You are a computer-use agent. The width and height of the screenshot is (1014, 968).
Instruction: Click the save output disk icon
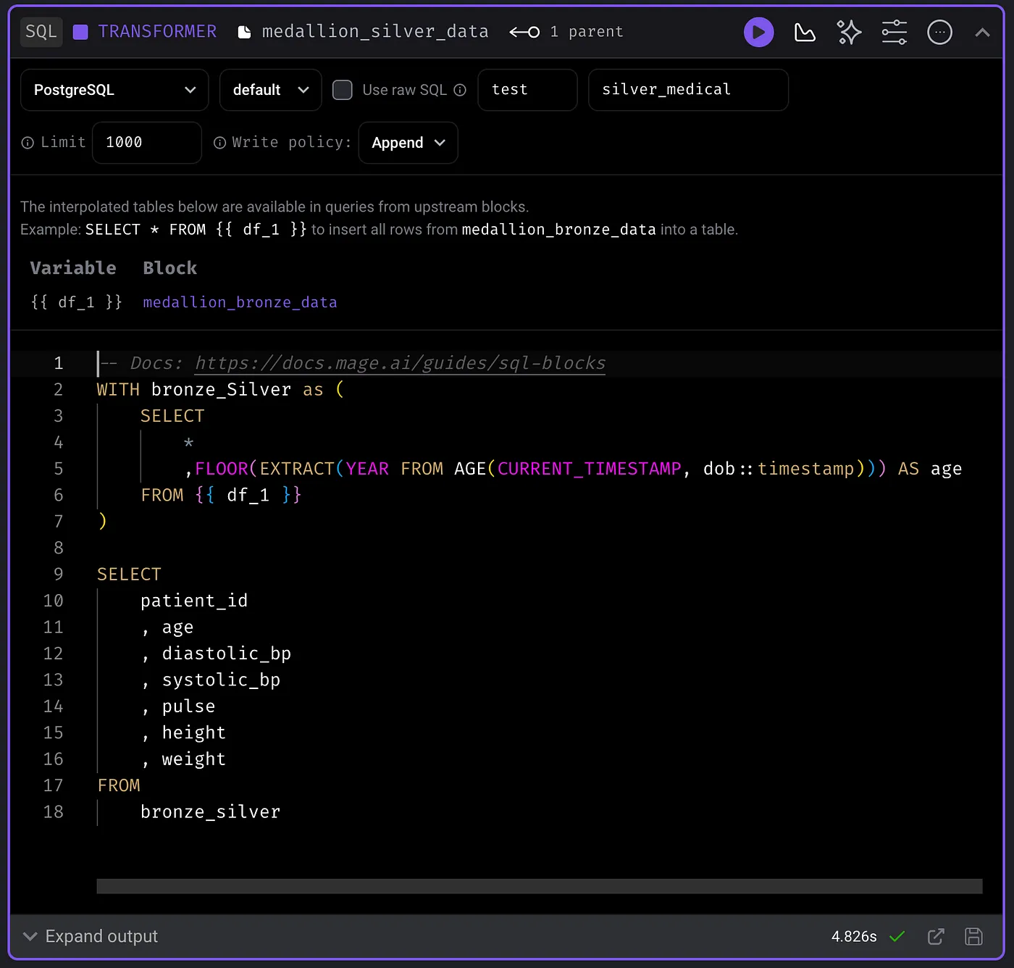(x=973, y=936)
